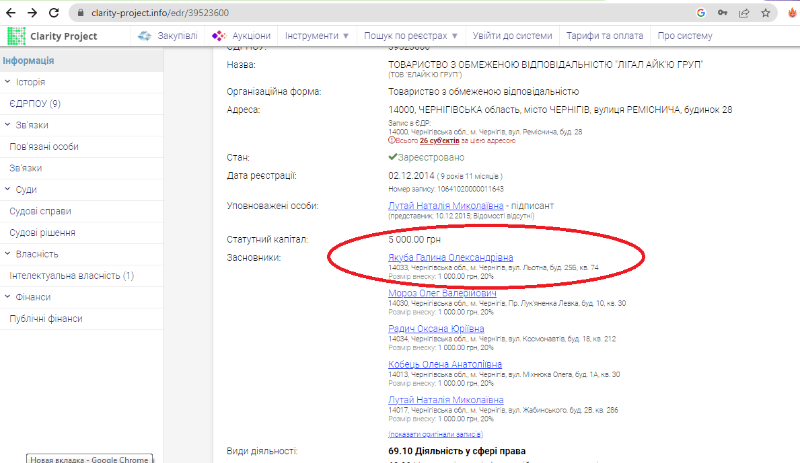Expand the Інструменти dropdown menu
800x463 pixels.
tap(317, 36)
